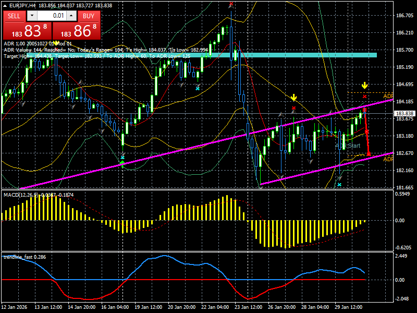Increase lot volume with the up arrow
The height and width of the screenshot is (313, 417).
pyautogui.click(x=71, y=16)
